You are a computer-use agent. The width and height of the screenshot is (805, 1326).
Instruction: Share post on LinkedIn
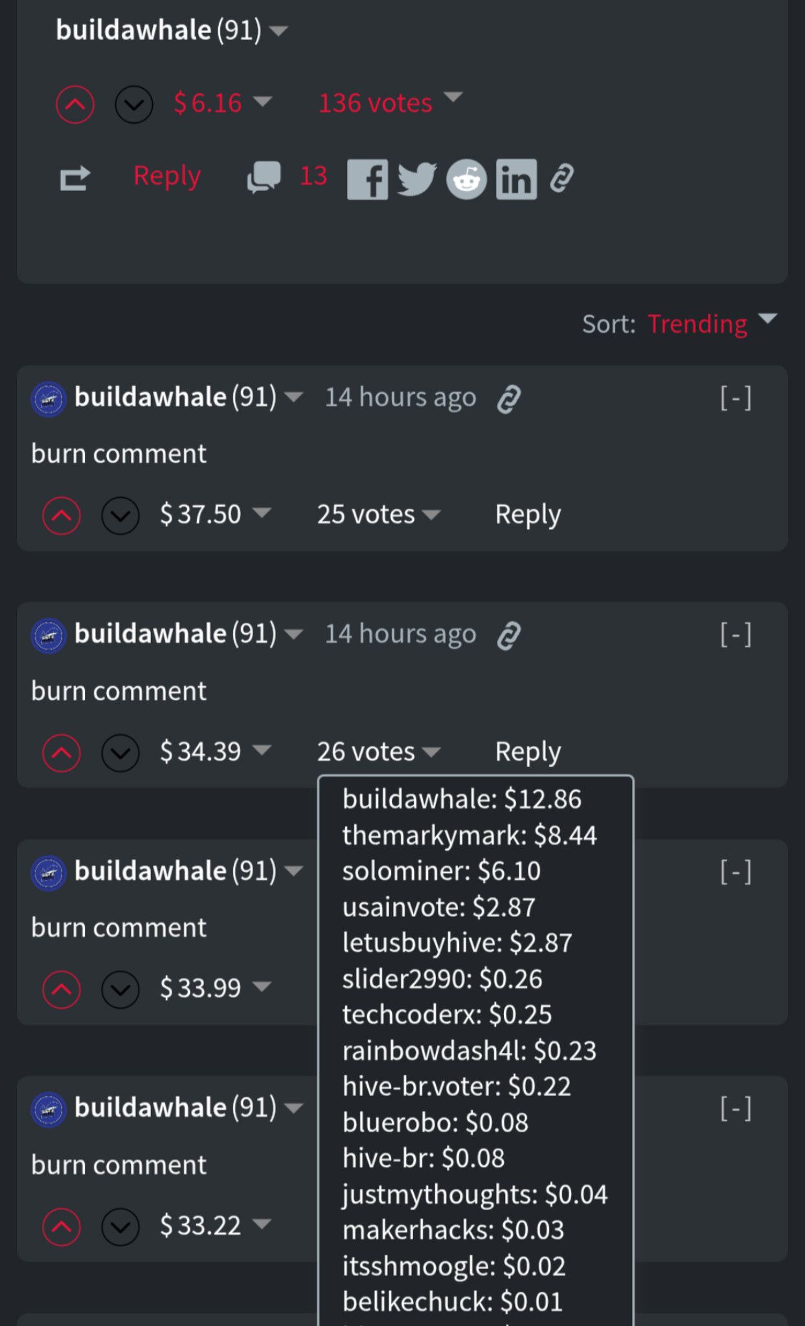516,179
